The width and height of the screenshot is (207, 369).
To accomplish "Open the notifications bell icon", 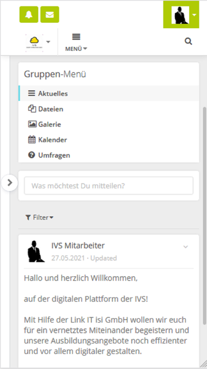I will [29, 15].
